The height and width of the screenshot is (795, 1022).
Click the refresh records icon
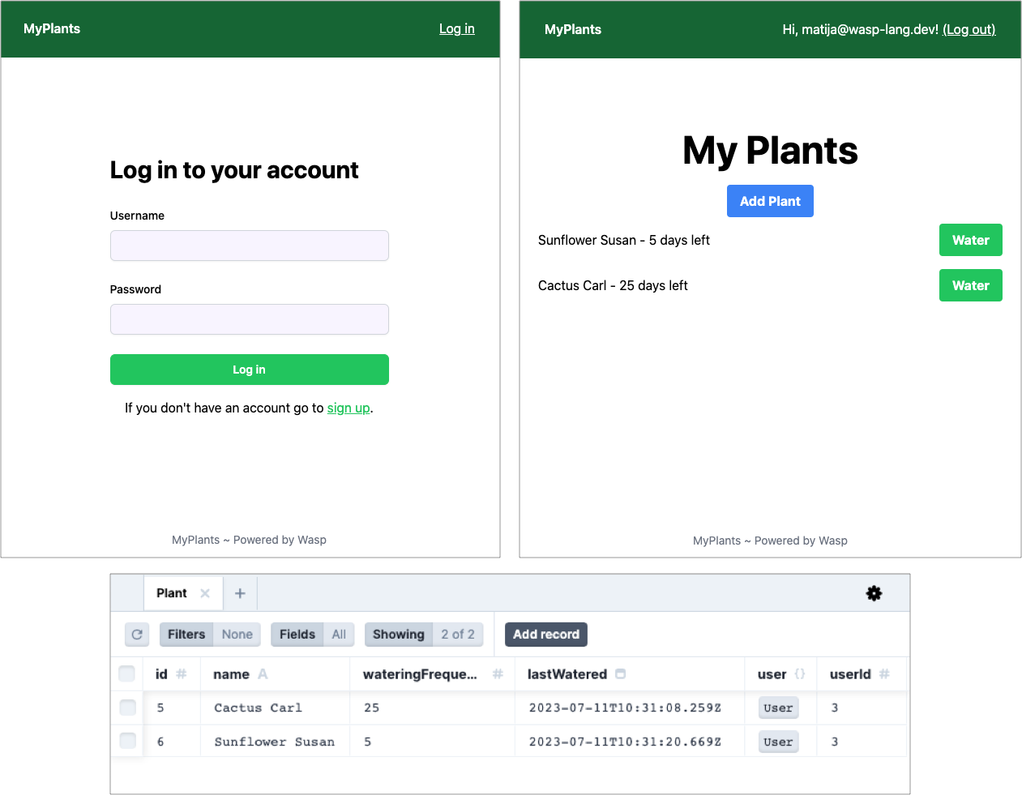coord(137,635)
